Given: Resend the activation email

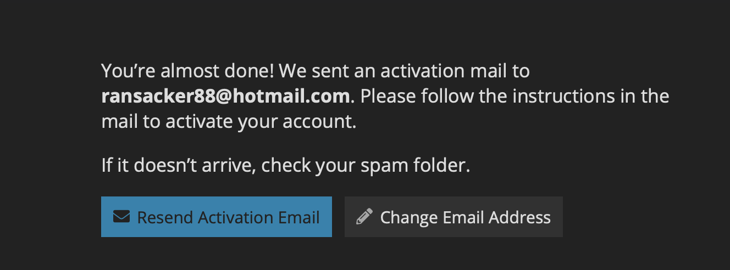Looking at the screenshot, I should point(217,217).
